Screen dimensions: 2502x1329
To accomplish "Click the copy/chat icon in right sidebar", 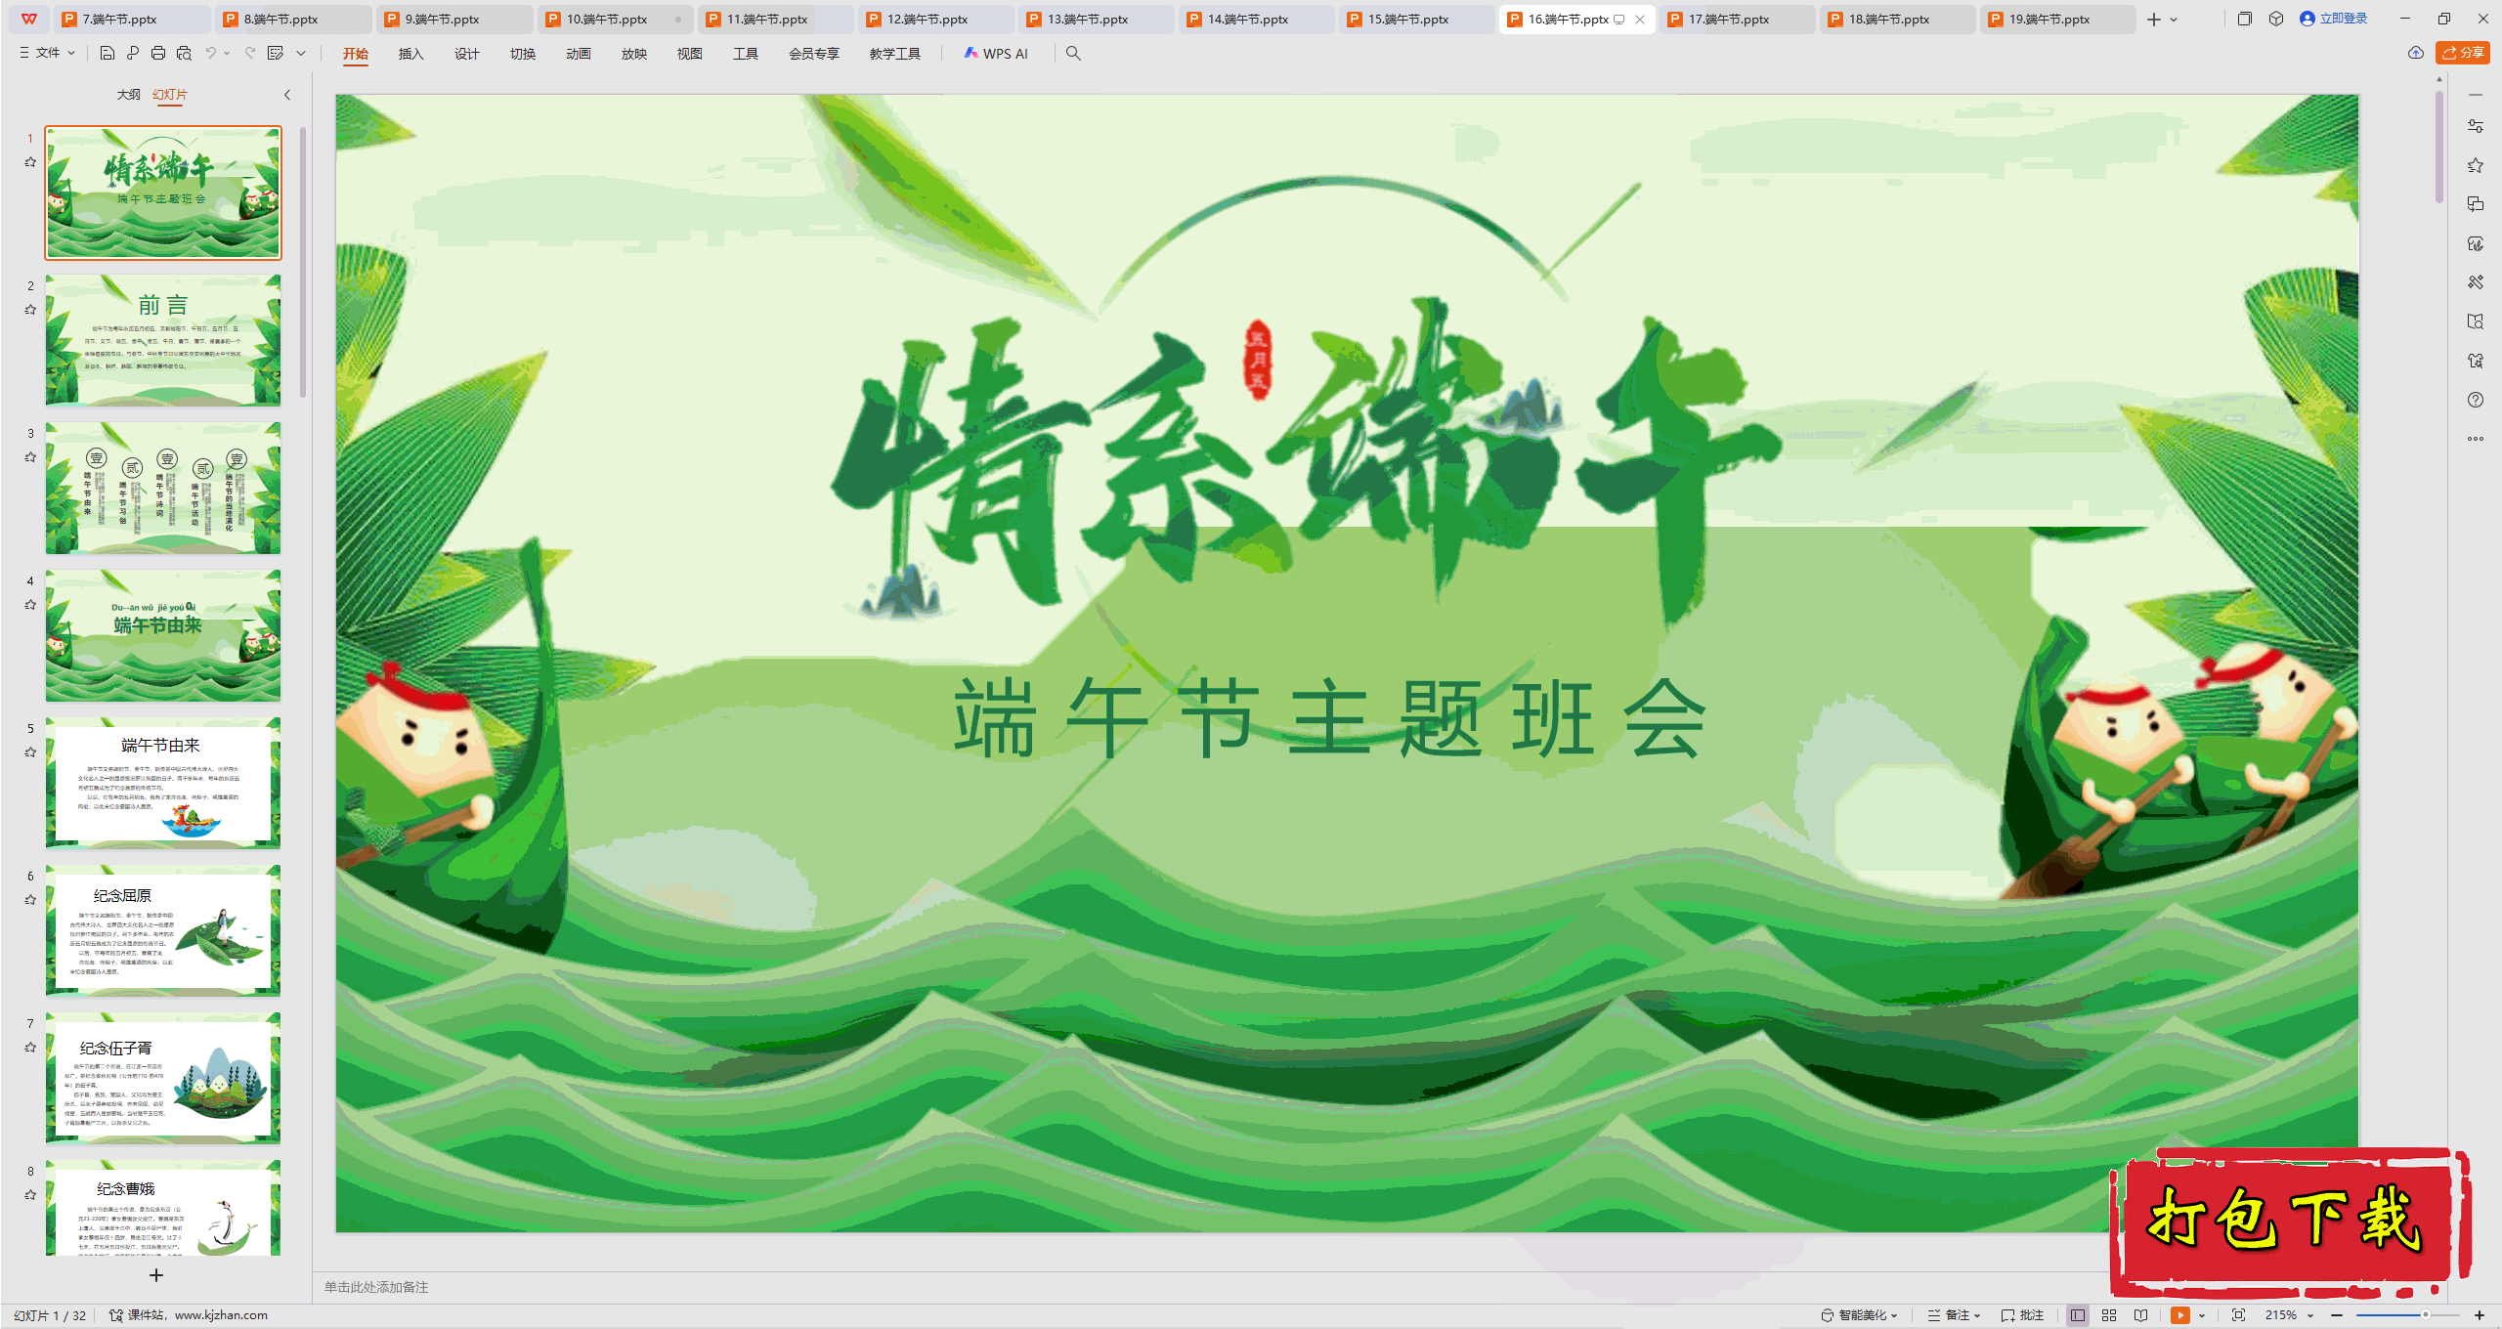I will (x=2476, y=204).
